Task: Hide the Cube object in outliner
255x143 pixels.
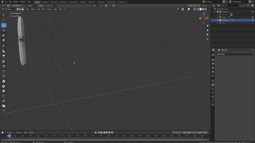Action: click(x=253, y=17)
